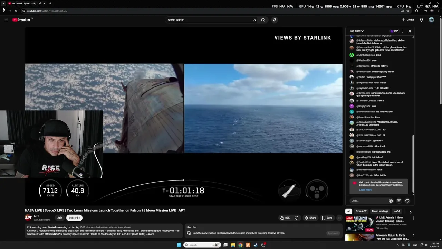442x249 pixels.
Task: Open the YouTube account avatar menu
Action: point(431,20)
